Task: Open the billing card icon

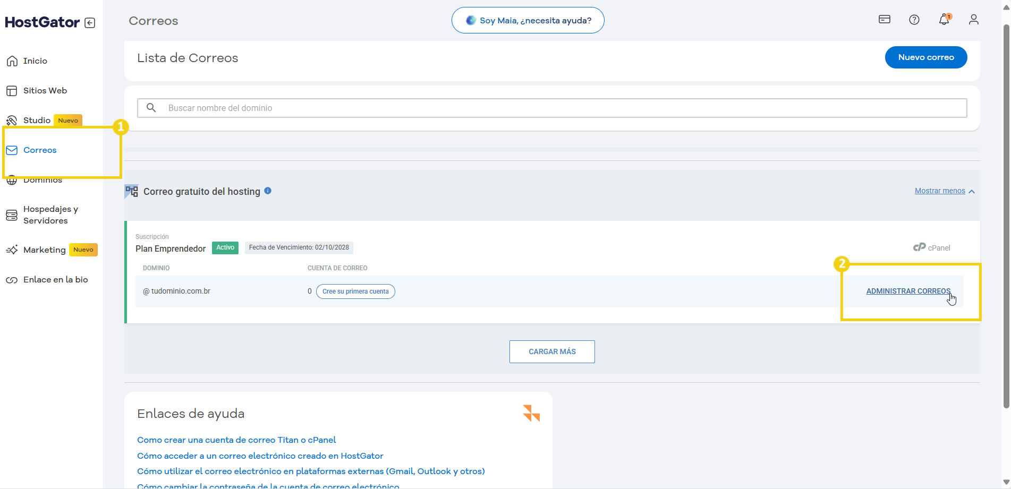Action: point(884,20)
